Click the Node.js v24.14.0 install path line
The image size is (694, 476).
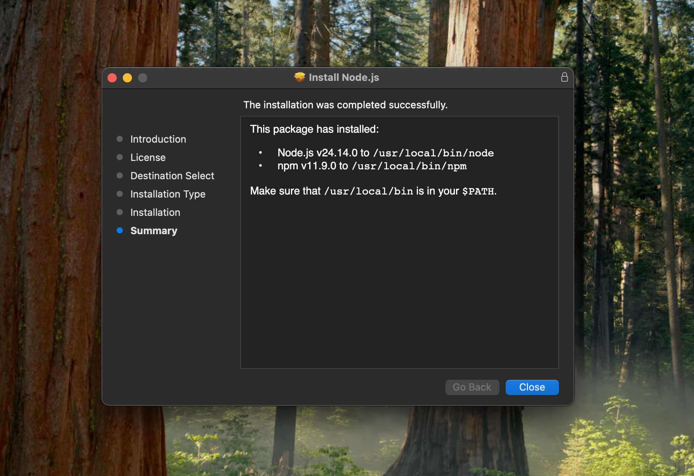click(x=386, y=153)
